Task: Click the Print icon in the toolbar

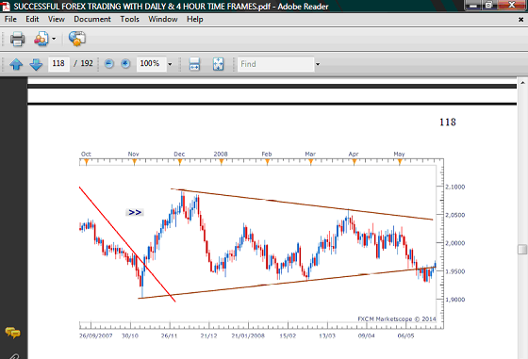Action: point(17,39)
